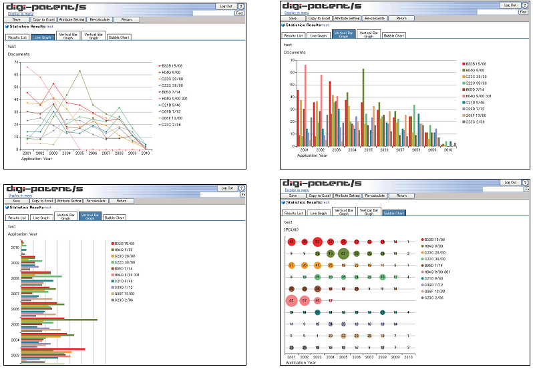Click Copy to Excel in bubble chart window
The height and width of the screenshot is (369, 533).
pyautogui.click(x=320, y=196)
